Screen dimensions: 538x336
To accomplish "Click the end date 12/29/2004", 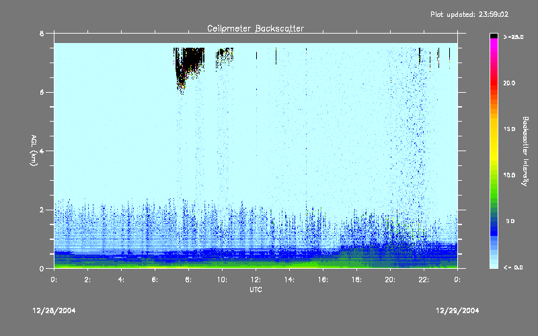I will point(457,310).
